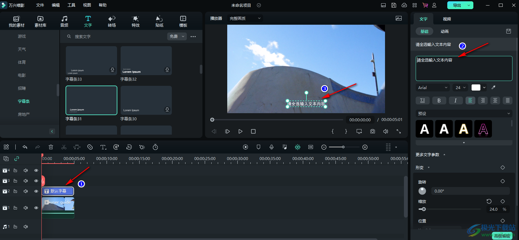Mute the audio track 1 speaker
The height and width of the screenshot is (240, 519).
pyautogui.click(x=26, y=227)
